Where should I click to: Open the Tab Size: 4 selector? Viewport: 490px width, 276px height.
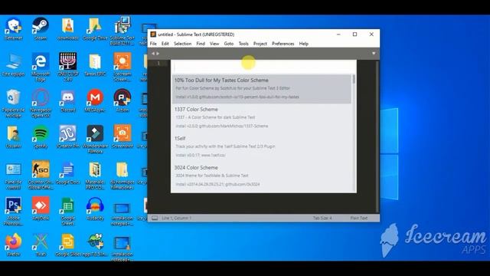click(322, 218)
